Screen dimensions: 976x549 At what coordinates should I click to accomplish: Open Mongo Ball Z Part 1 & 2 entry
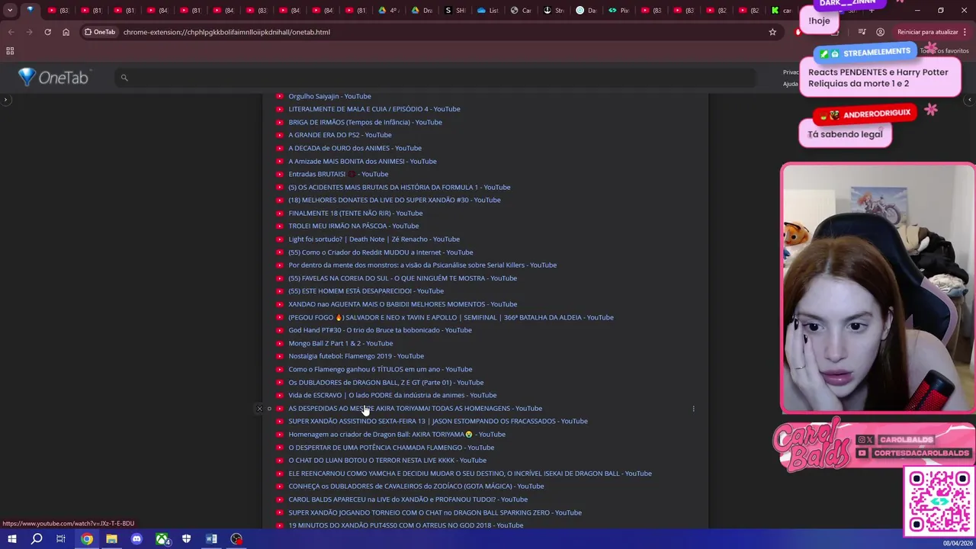[x=340, y=343]
